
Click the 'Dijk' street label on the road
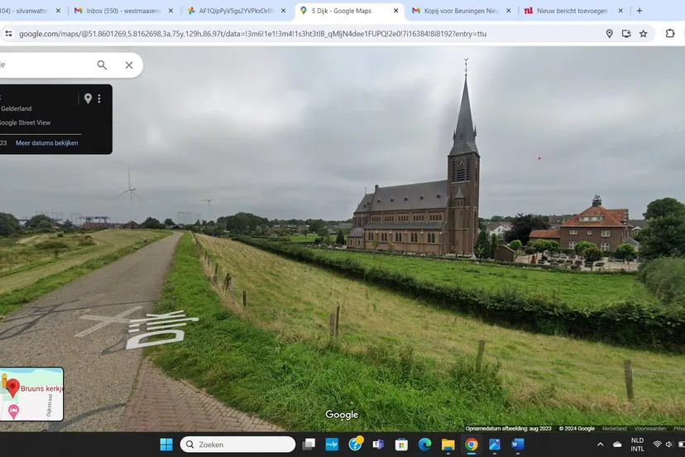pyautogui.click(x=162, y=330)
